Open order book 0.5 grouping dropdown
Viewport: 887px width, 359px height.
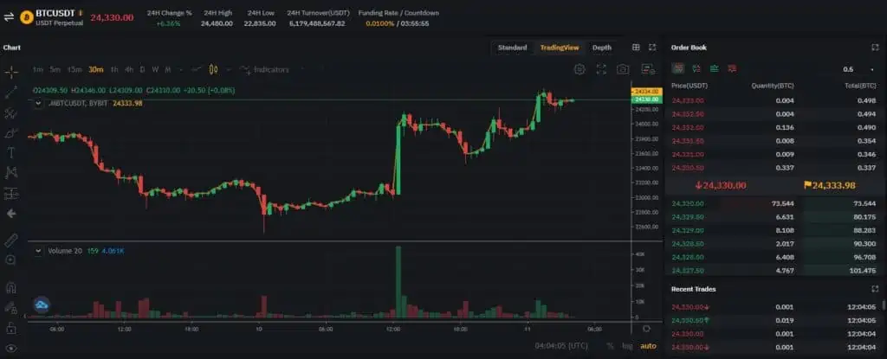pos(858,69)
